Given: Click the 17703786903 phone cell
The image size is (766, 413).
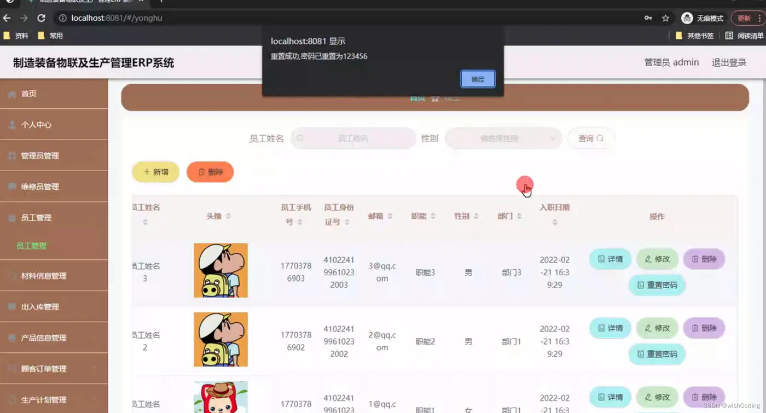Looking at the screenshot, I should pos(296,272).
